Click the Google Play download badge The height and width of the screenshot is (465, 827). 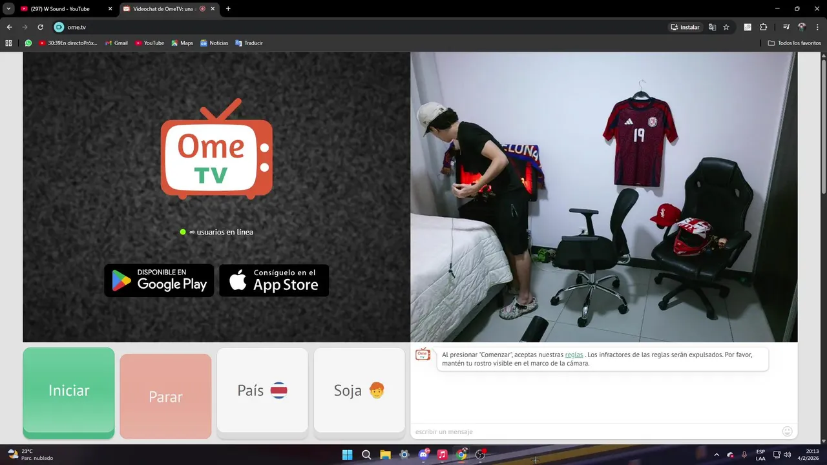click(x=159, y=280)
